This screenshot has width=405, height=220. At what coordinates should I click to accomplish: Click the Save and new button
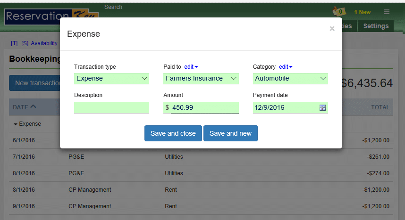(x=230, y=133)
